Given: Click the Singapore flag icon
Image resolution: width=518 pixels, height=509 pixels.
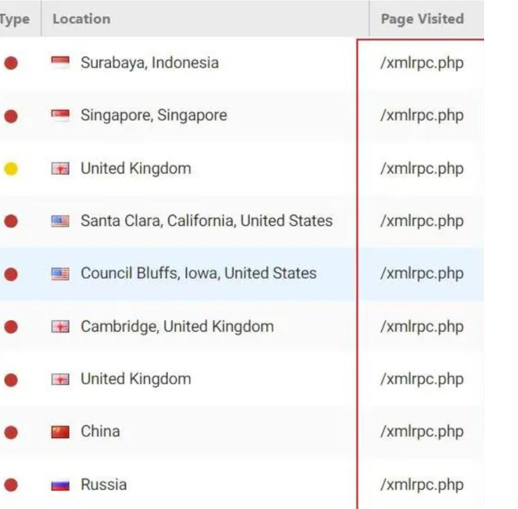Looking at the screenshot, I should click(60, 115).
